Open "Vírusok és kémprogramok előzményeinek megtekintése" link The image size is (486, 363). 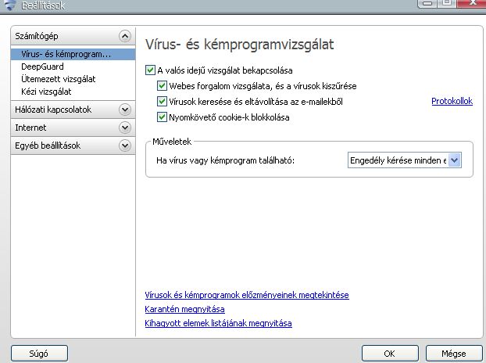[x=247, y=295]
